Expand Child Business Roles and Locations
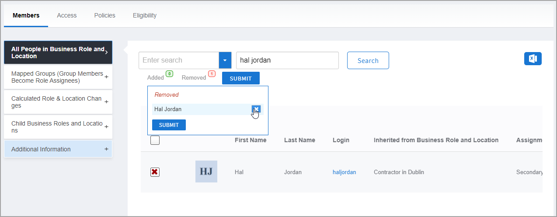The width and height of the screenshot is (557, 217). point(106,127)
